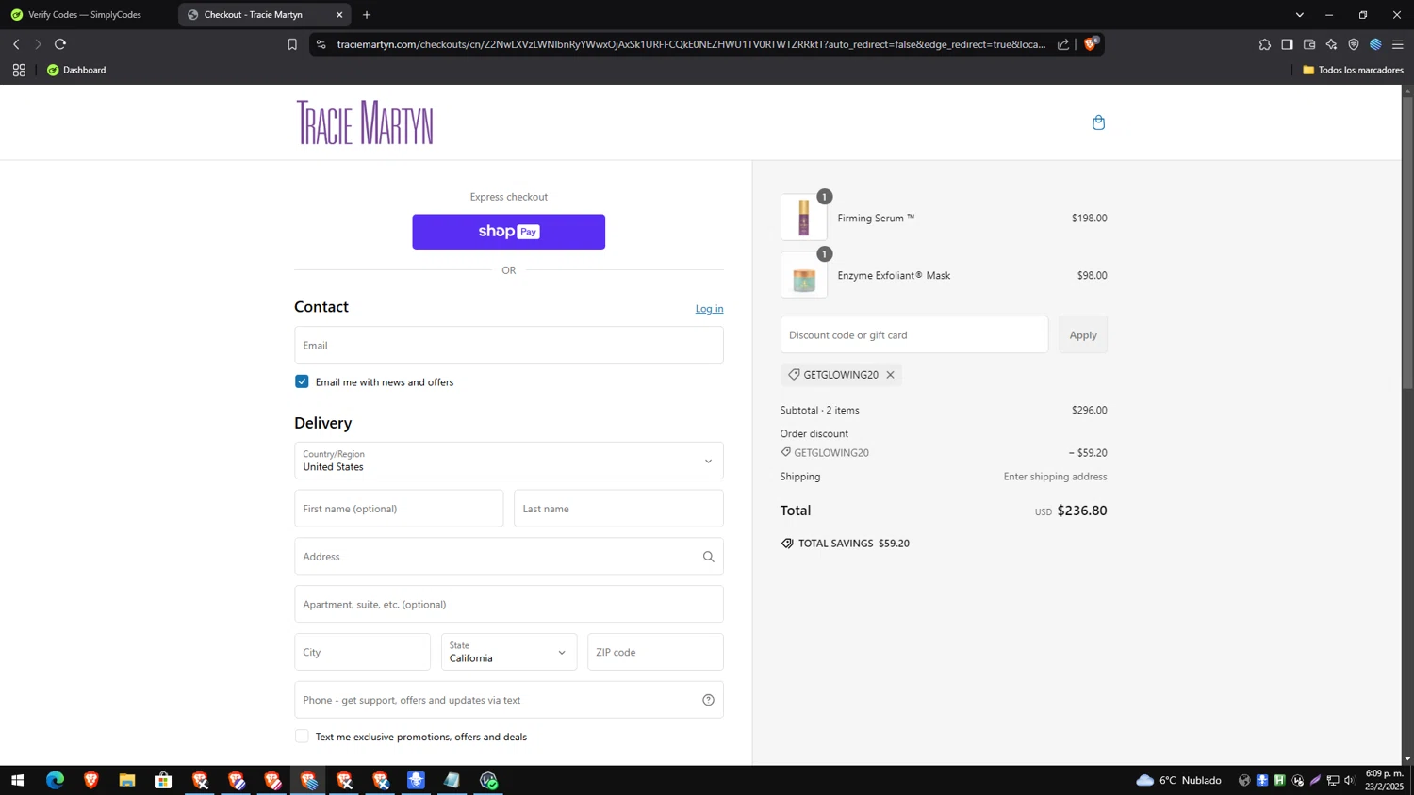
Task: Click the Log in link
Action: [709, 309]
